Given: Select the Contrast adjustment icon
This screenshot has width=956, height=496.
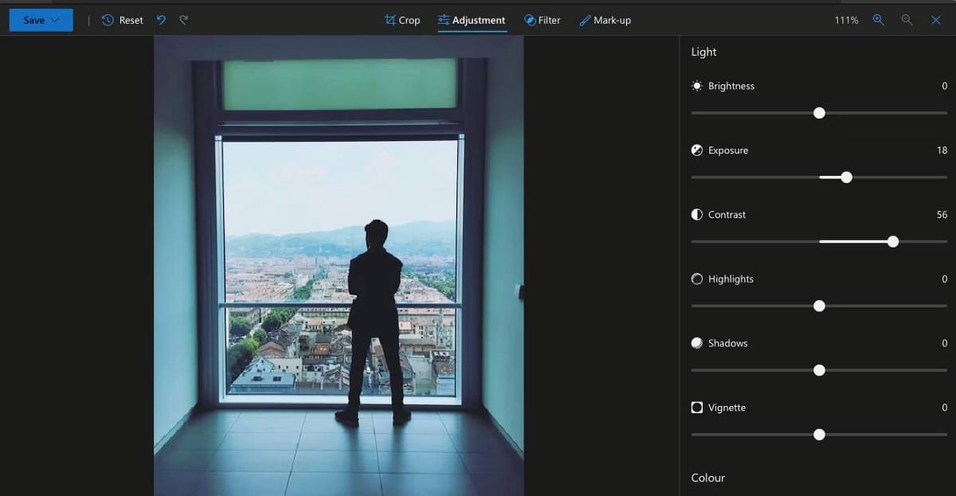Looking at the screenshot, I should pos(696,214).
